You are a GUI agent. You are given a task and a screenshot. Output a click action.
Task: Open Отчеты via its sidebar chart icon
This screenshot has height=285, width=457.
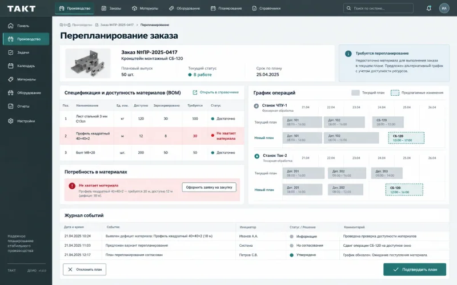[x=11, y=106]
